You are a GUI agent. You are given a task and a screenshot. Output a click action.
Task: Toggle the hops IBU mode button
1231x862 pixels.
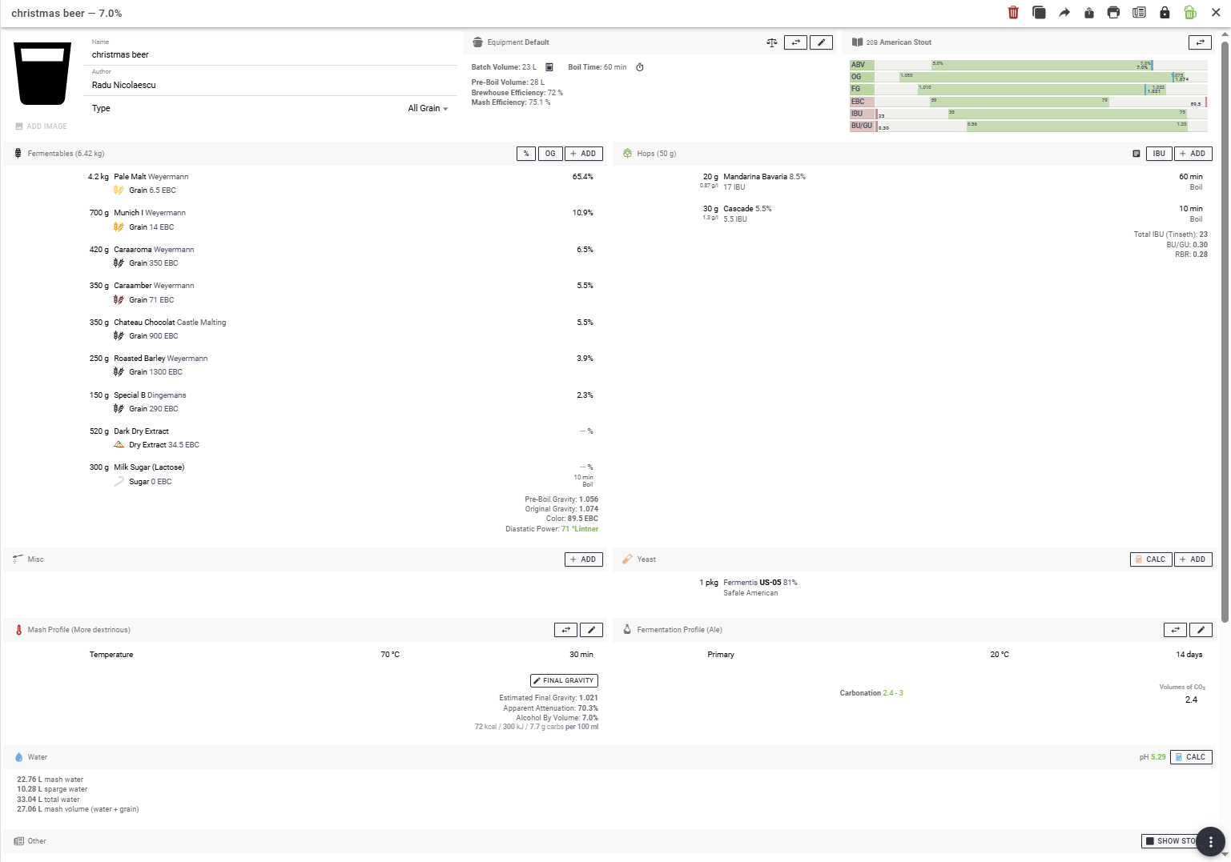pos(1159,154)
